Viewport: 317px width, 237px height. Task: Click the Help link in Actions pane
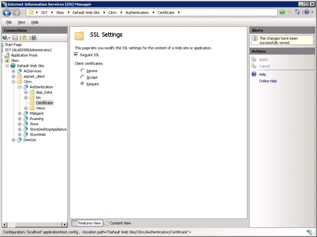(x=262, y=75)
